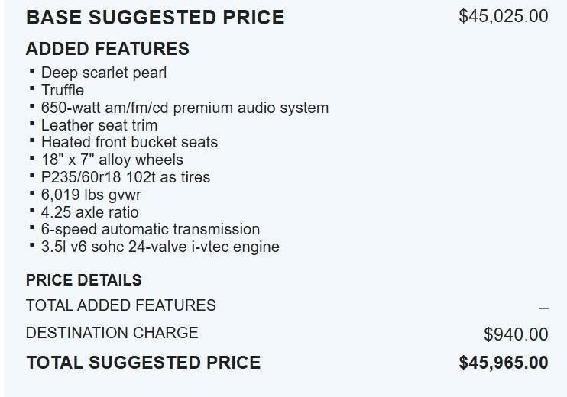
Task: Click the Base Suggested Price heading
Action: [x=155, y=17]
